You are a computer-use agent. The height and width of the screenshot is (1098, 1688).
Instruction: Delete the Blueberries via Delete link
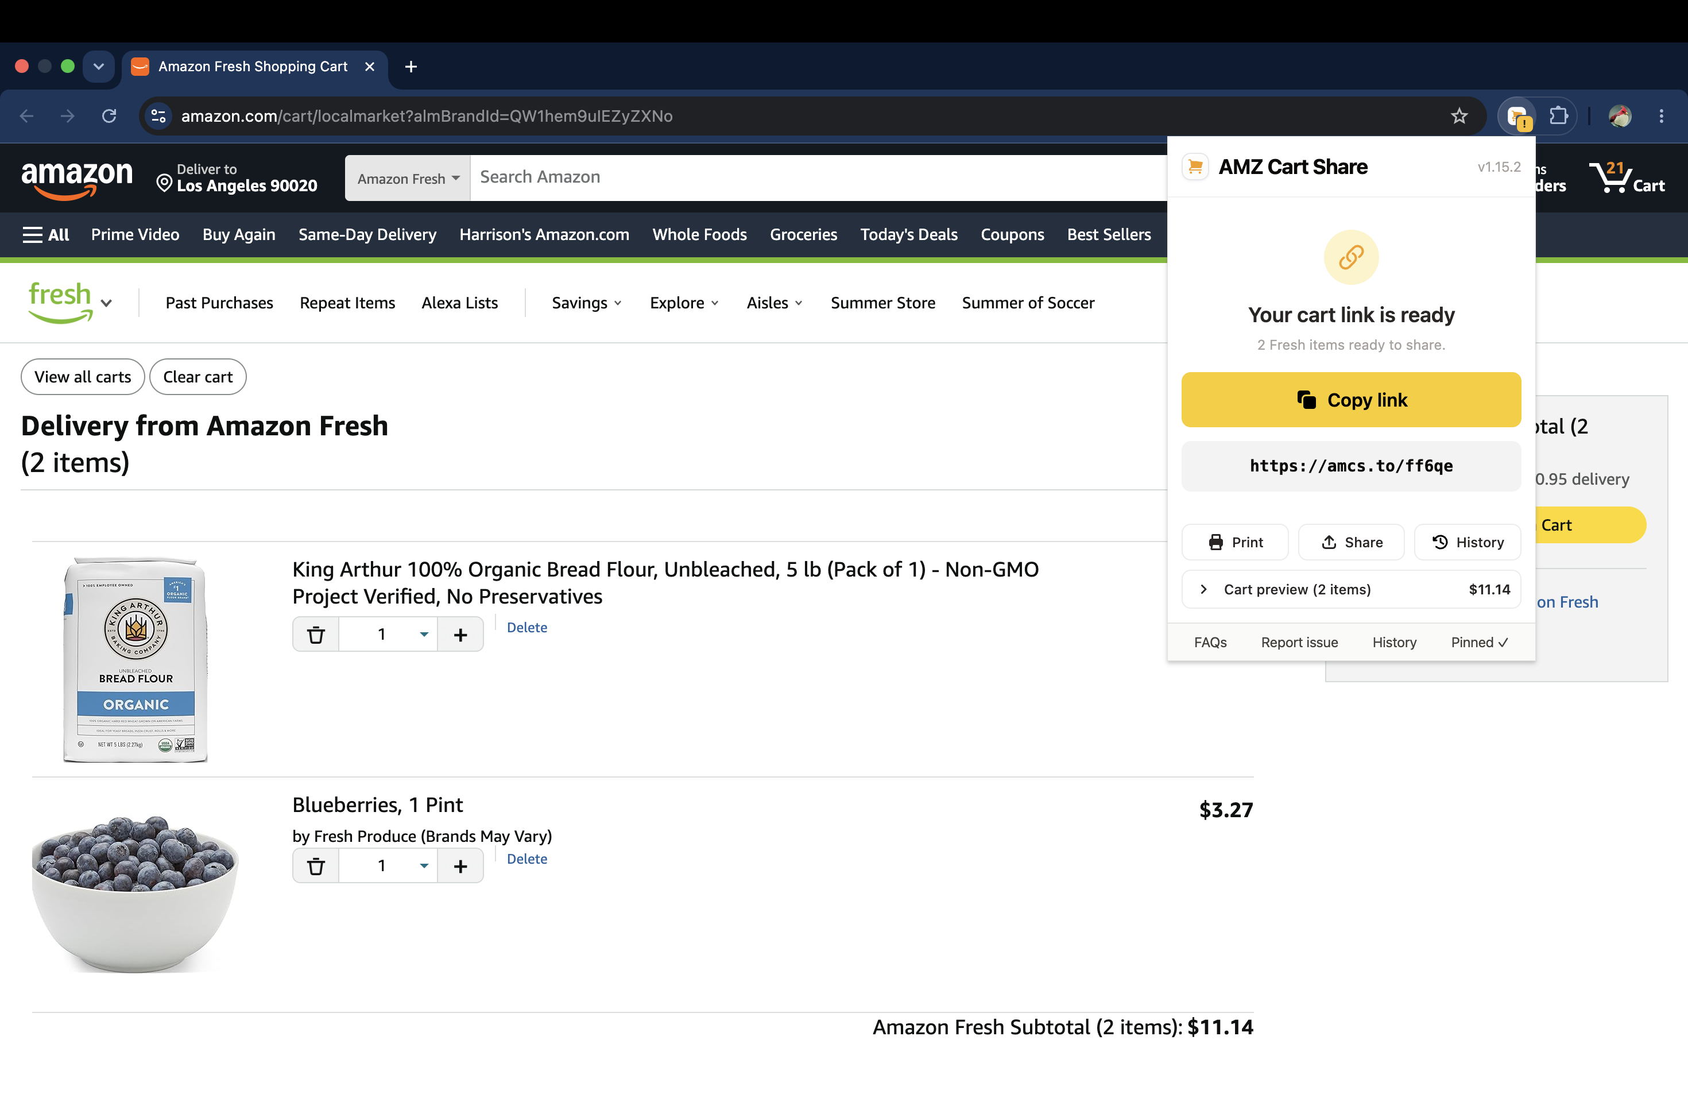click(527, 859)
